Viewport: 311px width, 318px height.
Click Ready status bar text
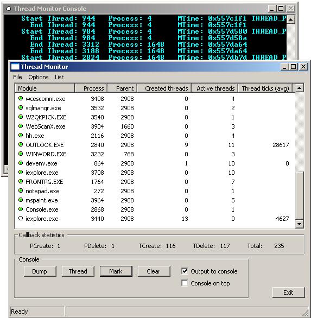(20, 311)
